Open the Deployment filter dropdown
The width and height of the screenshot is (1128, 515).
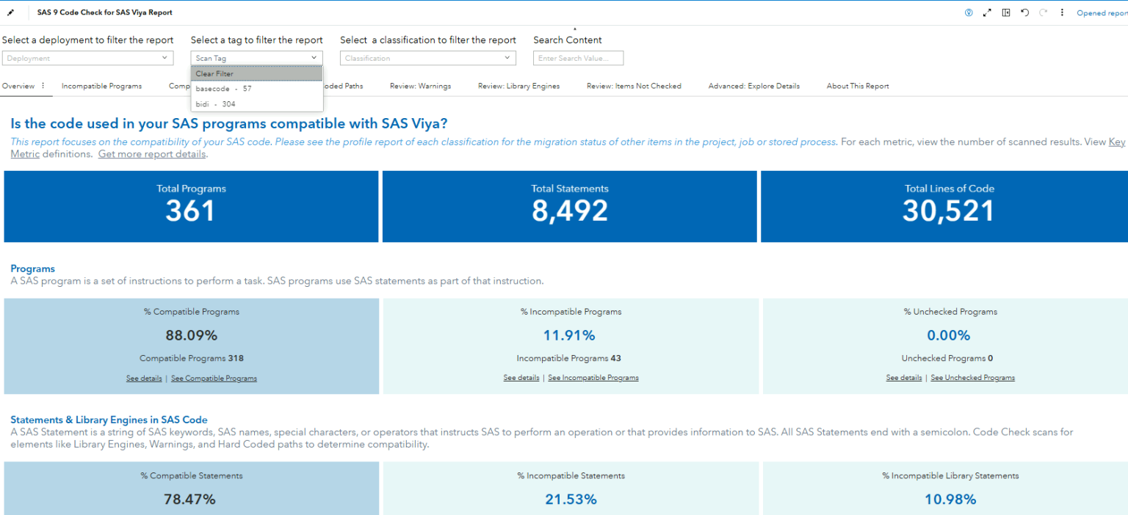87,57
